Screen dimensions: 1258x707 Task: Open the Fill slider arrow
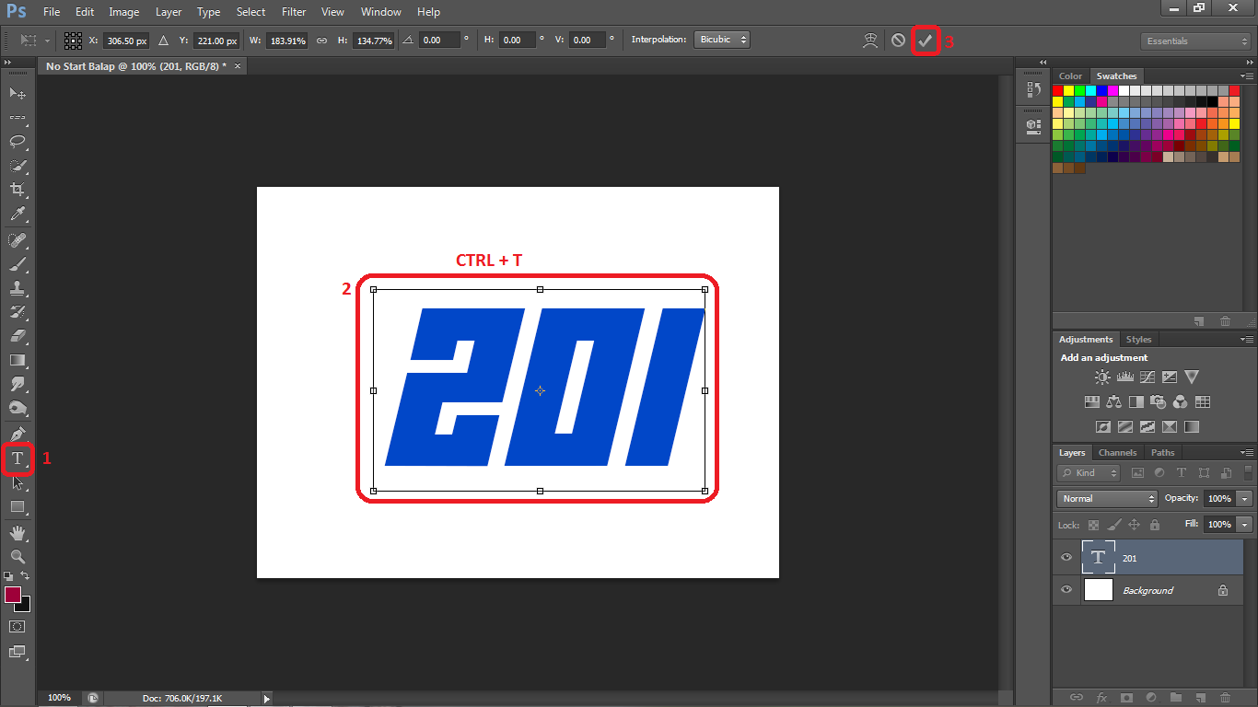pyautogui.click(x=1245, y=524)
